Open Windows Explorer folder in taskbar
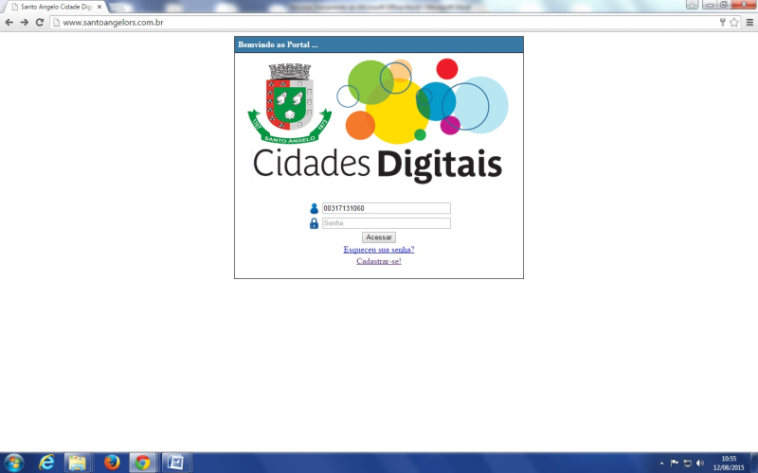The width and height of the screenshot is (758, 473). pos(77,463)
